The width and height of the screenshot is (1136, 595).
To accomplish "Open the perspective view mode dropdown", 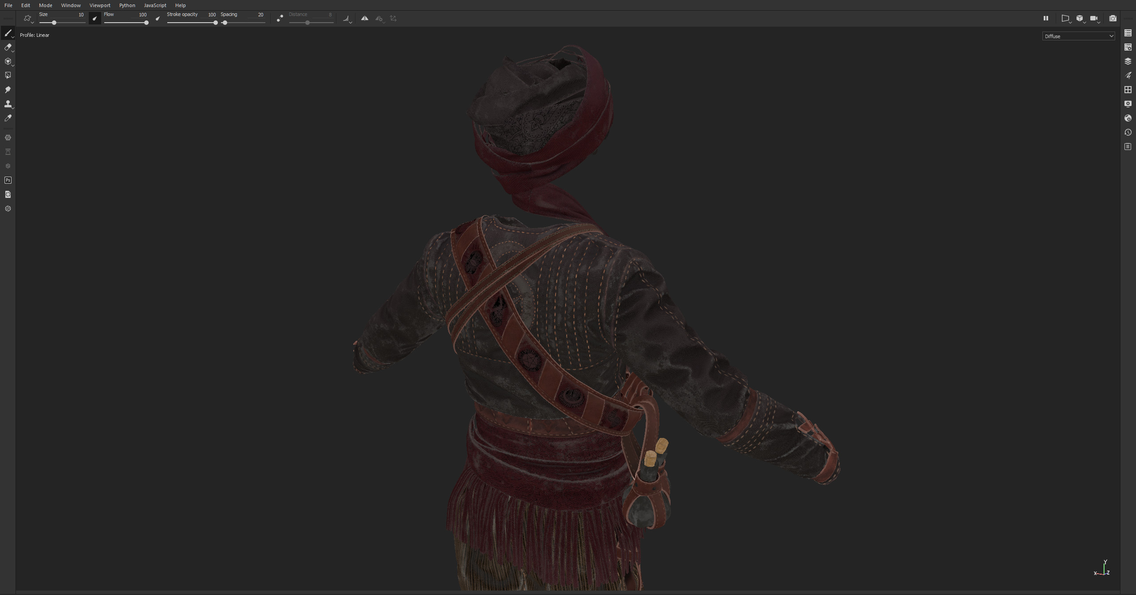I will 1066,19.
